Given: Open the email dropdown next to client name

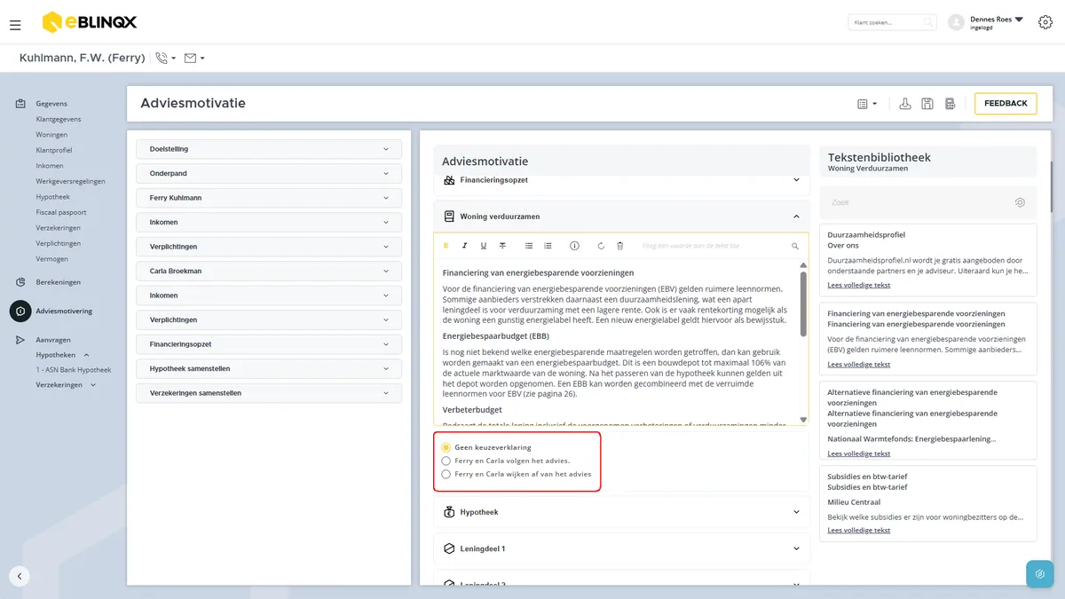Looking at the screenshot, I should click(x=194, y=58).
